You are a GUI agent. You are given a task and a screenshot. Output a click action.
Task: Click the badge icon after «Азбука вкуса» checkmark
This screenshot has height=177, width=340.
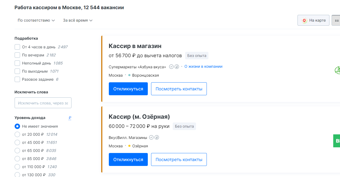[x=177, y=67]
